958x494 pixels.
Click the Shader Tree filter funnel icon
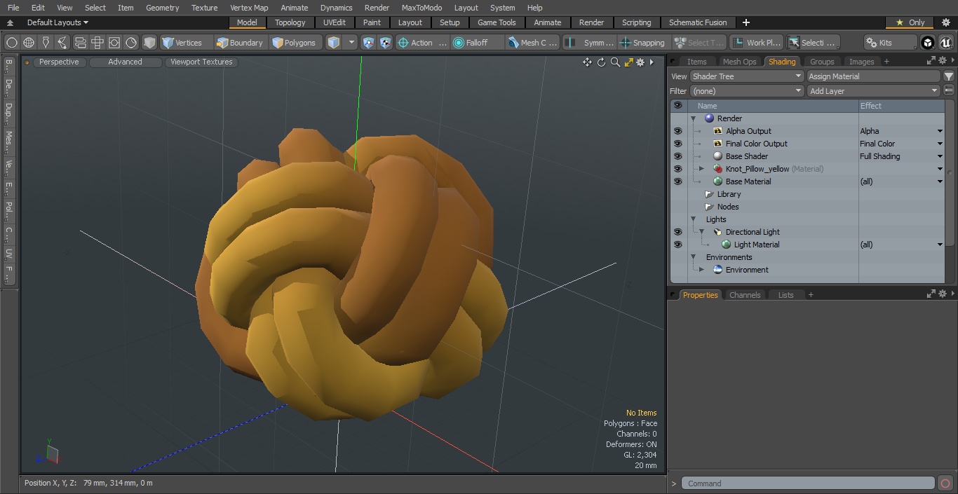(x=948, y=76)
